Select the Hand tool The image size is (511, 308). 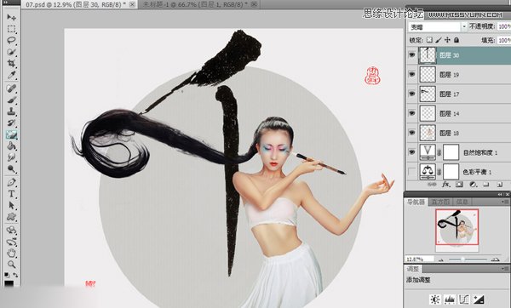(11, 253)
